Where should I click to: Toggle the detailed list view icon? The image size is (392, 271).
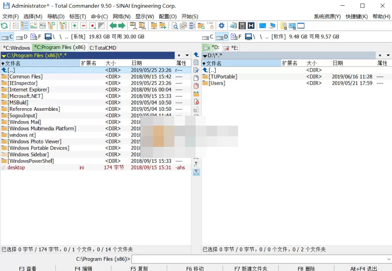25,26
